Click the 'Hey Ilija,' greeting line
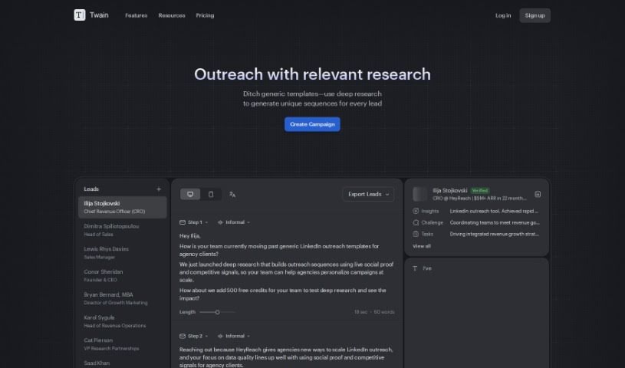 point(190,236)
